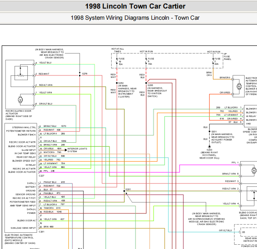Click the "AMB TEMP SENS INPUT" pin label
The image size is (257, 249).
coord(23,206)
